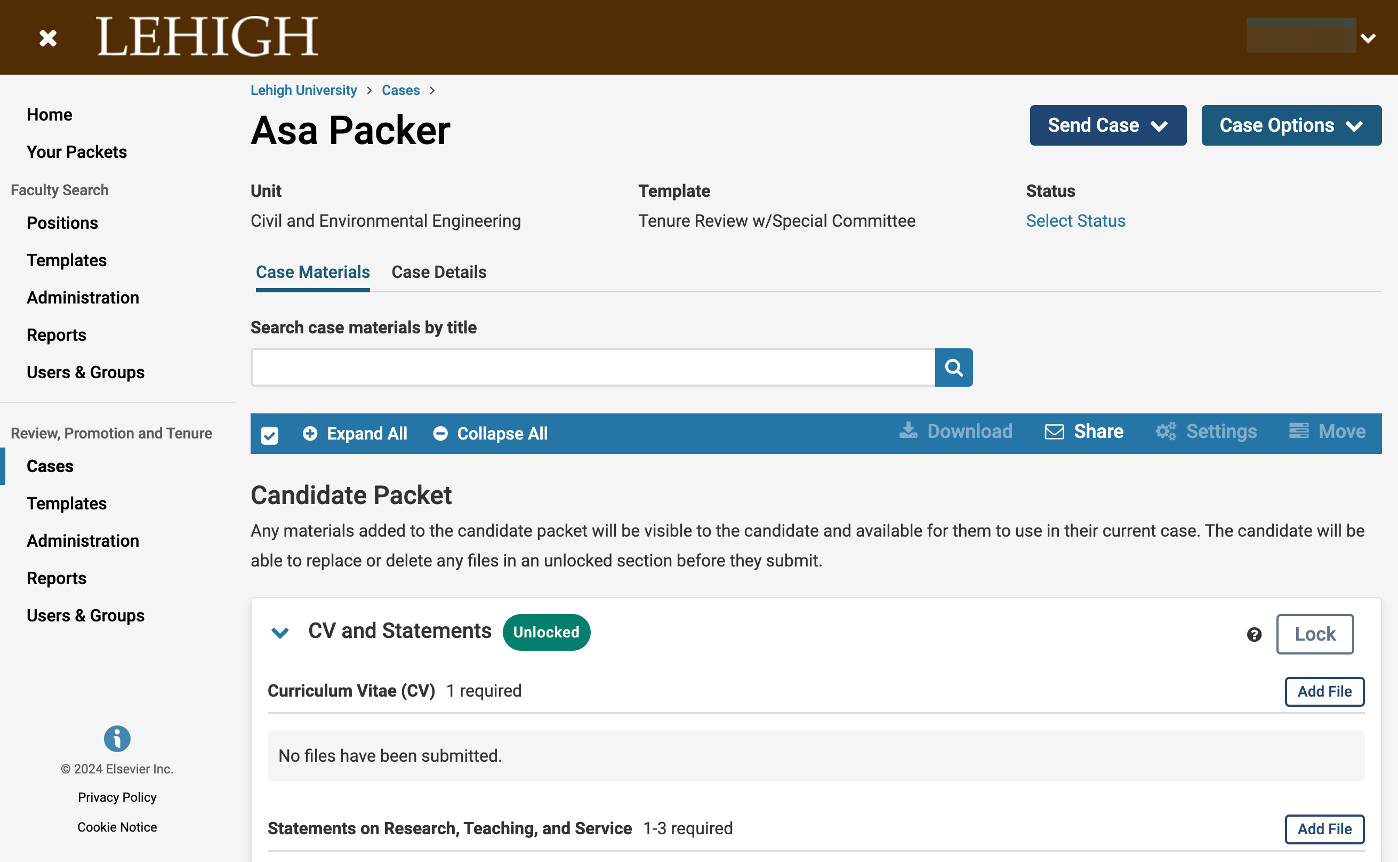Viewport: 1398px width, 862px height.
Task: Click the search magnifier button
Action: click(954, 368)
